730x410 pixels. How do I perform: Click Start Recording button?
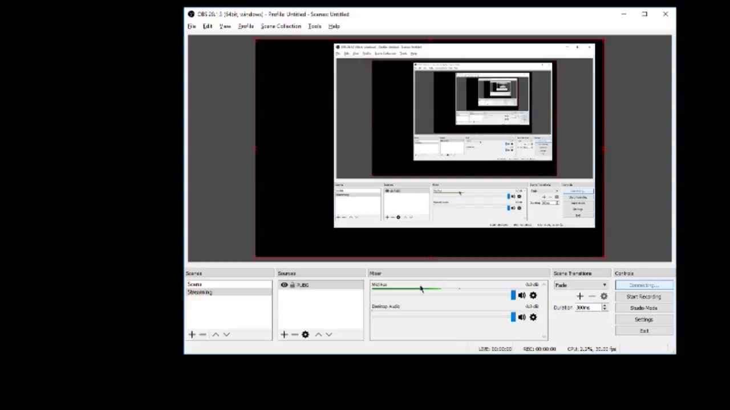[644, 297]
